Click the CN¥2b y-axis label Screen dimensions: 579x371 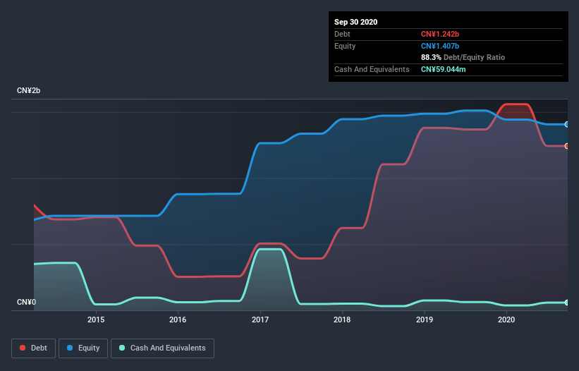click(x=28, y=90)
